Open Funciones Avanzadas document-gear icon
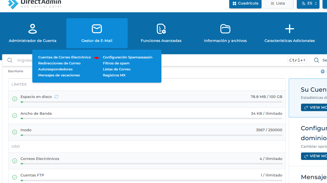This screenshot has height=183, width=327. (x=161, y=29)
